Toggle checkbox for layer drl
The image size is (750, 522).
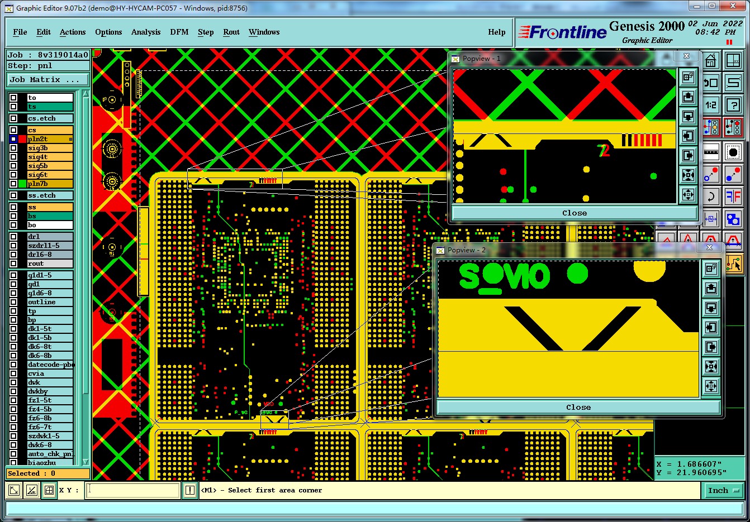[x=13, y=237]
